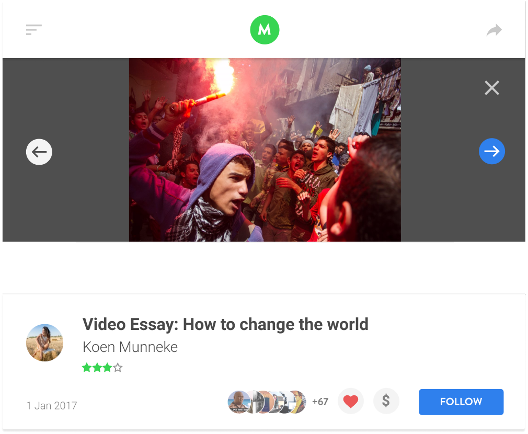Tip the author via dollar icon
The image size is (528, 434).
click(x=386, y=402)
